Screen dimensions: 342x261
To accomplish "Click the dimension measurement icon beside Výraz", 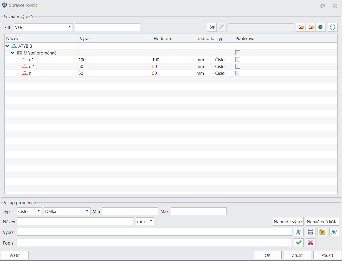I will 310,232.
